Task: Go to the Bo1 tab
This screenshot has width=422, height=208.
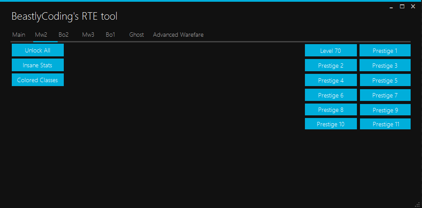Action: coord(110,35)
